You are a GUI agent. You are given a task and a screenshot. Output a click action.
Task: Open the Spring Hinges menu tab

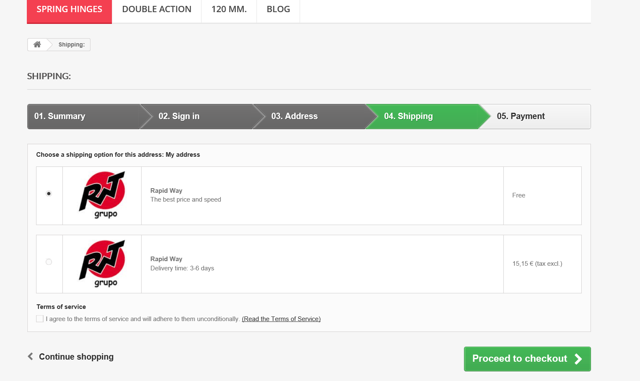(70, 10)
